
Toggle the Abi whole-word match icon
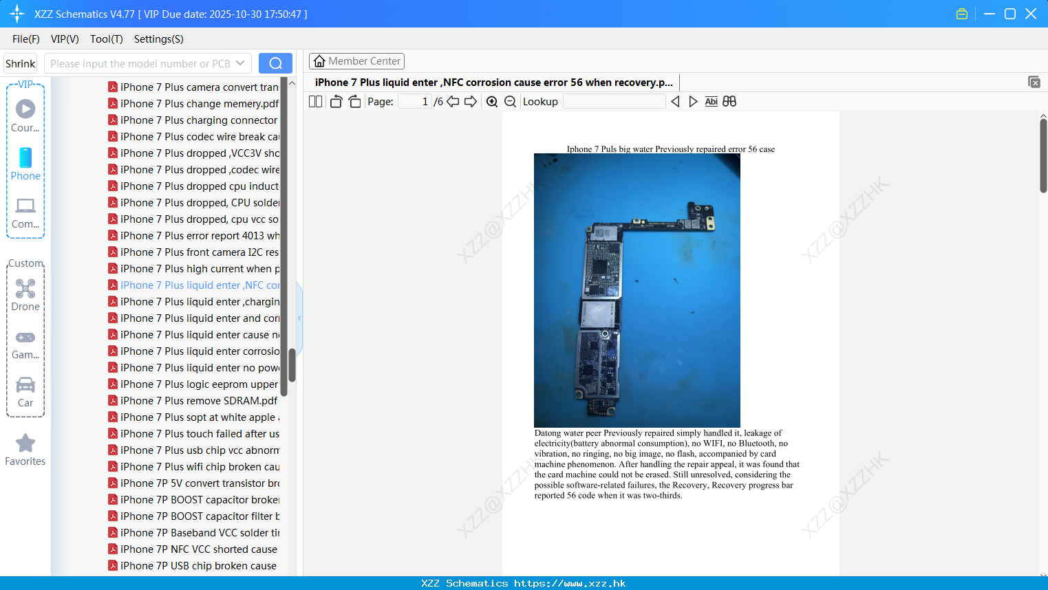(712, 101)
